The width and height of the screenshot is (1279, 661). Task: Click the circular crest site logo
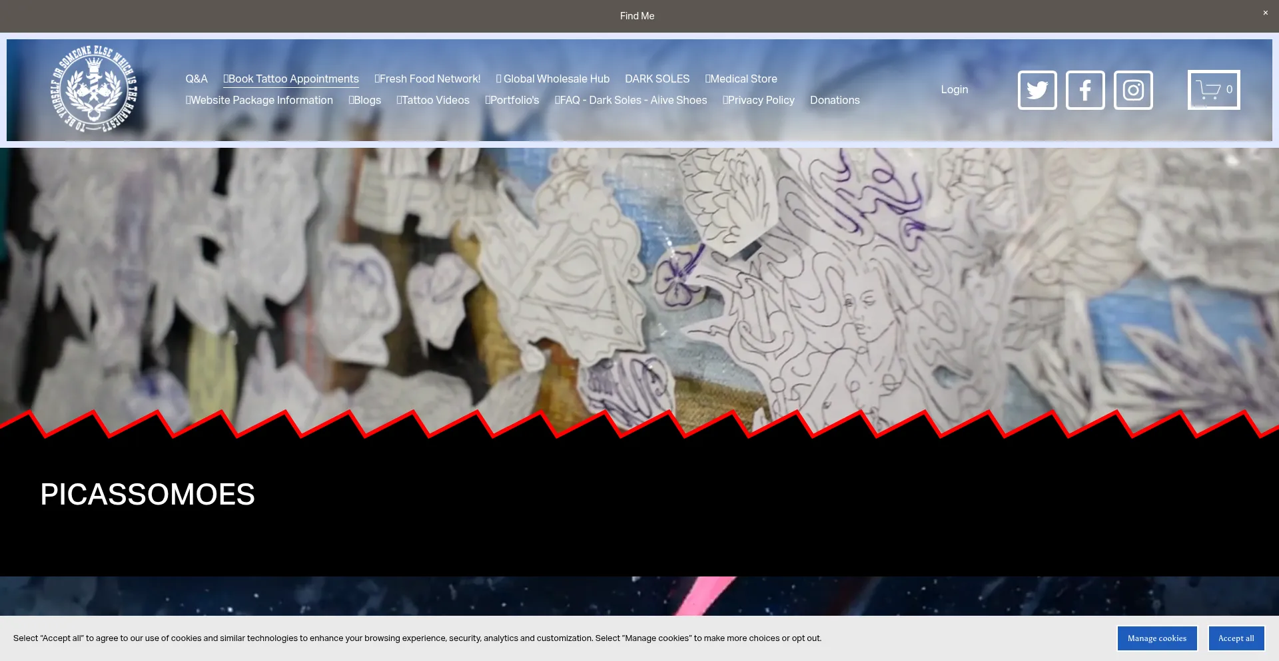pos(95,89)
